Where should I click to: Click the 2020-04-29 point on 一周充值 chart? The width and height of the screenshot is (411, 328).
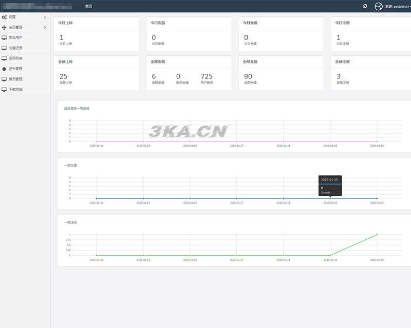click(330, 198)
